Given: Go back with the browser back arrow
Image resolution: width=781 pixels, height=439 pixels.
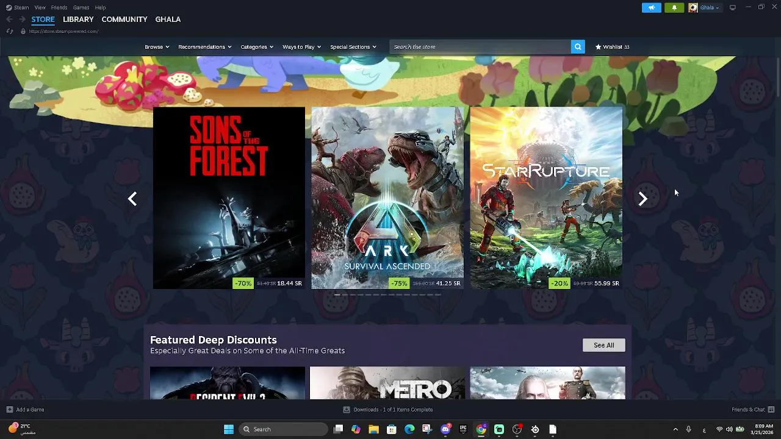Looking at the screenshot, I should coord(9,20).
